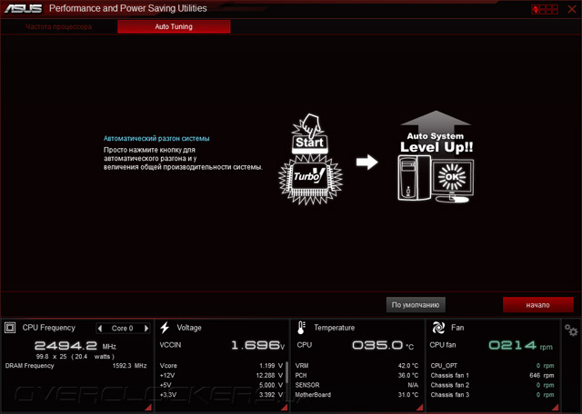Click the +12V 12.288 V row
The height and width of the screenshot is (414, 582).
221,376
